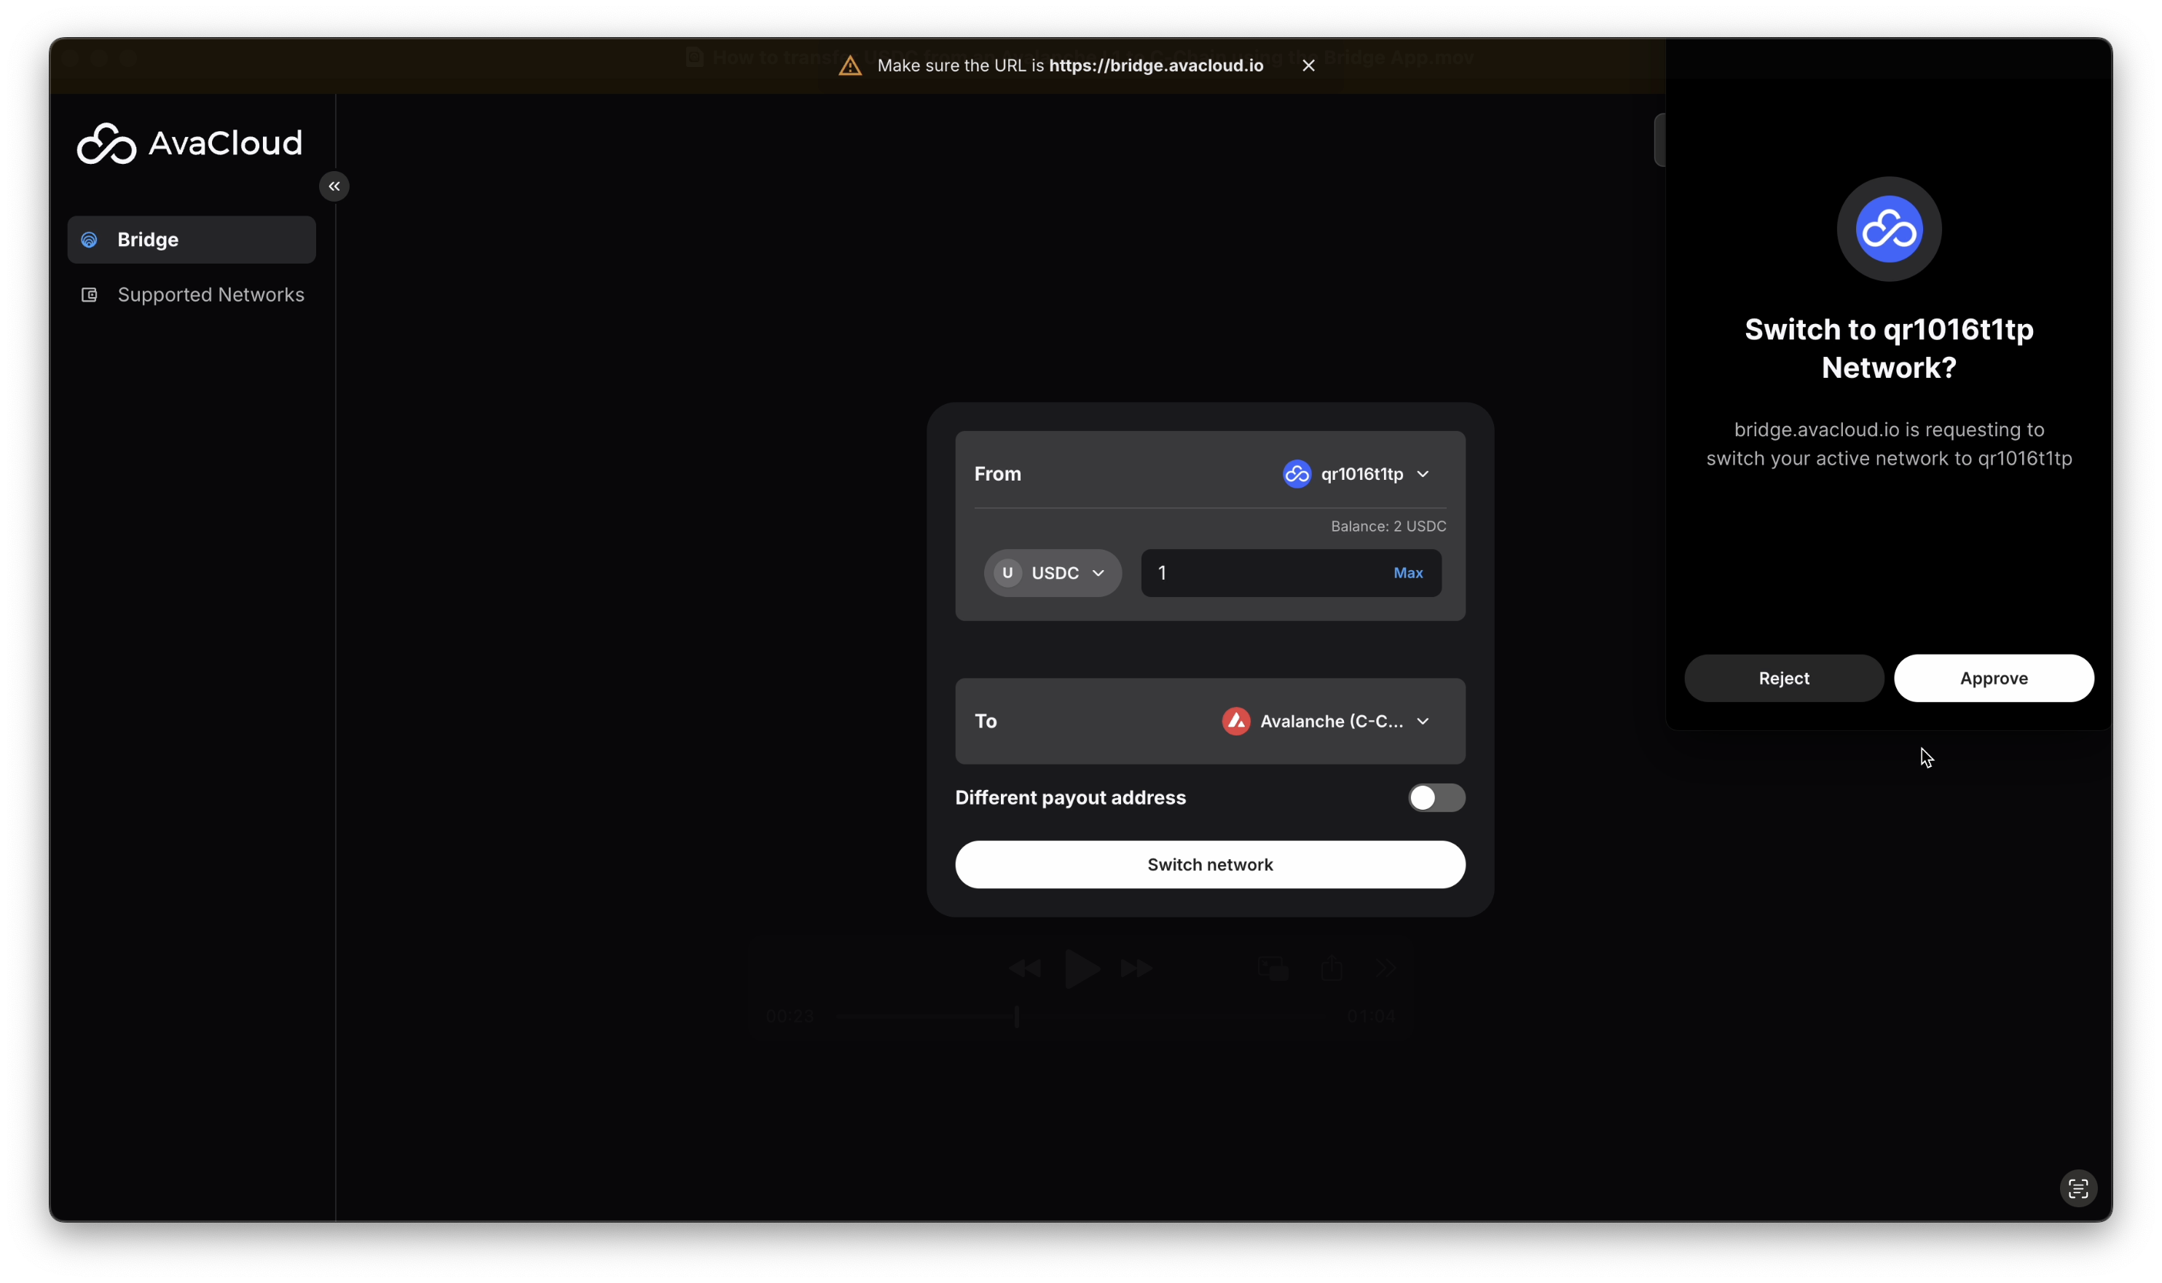Collapse the sidebar with the double-chevron button
2162x1283 pixels.
pyautogui.click(x=334, y=186)
